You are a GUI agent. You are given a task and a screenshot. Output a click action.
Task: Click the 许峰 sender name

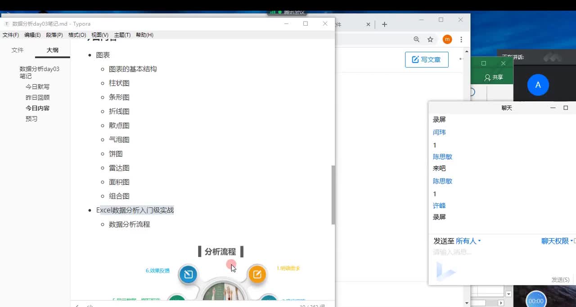tap(439, 205)
